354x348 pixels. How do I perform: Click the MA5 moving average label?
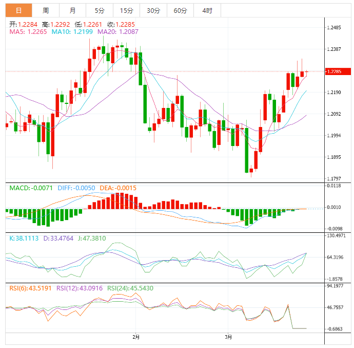pos(28,32)
